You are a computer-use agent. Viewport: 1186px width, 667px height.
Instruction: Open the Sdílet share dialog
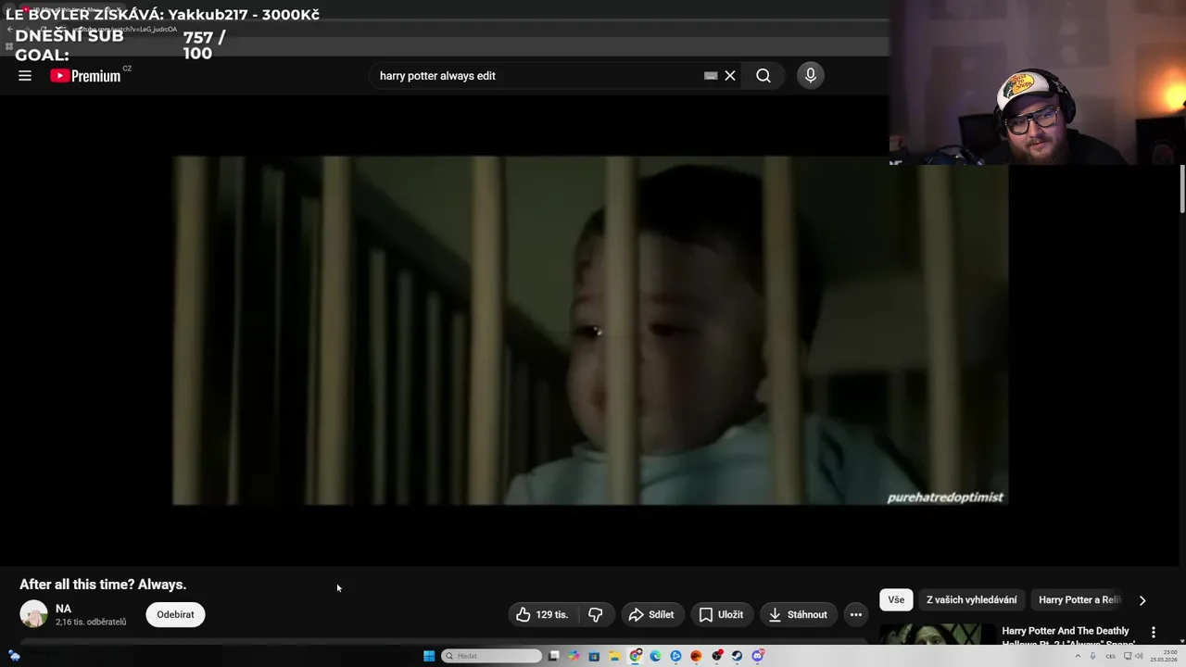coord(651,614)
